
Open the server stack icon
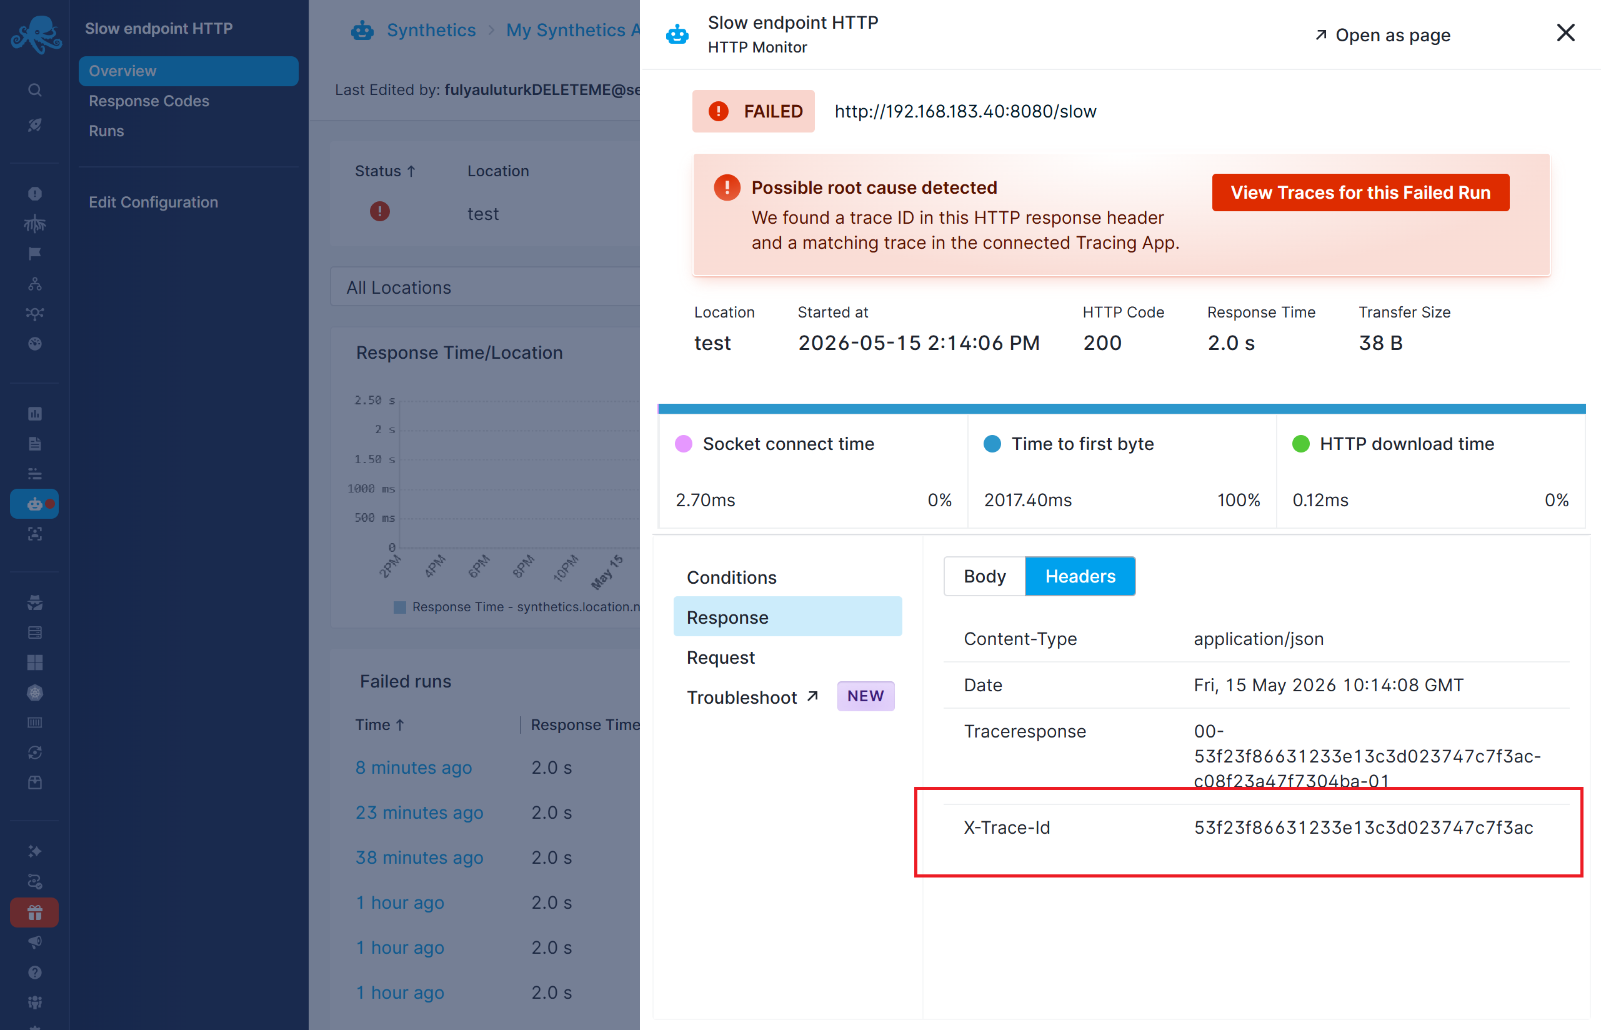coord(35,632)
